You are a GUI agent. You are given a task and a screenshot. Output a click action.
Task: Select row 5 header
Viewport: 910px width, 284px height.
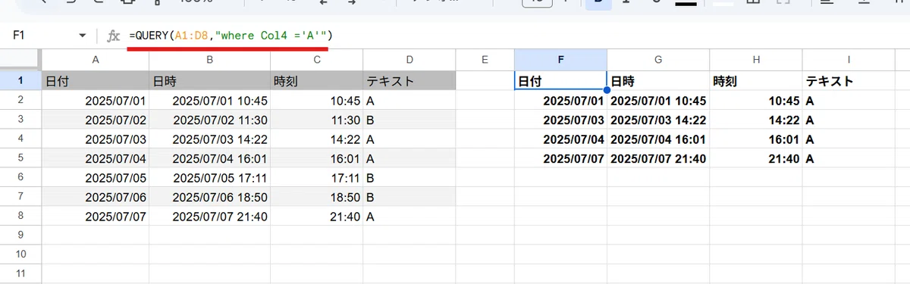(x=20, y=158)
